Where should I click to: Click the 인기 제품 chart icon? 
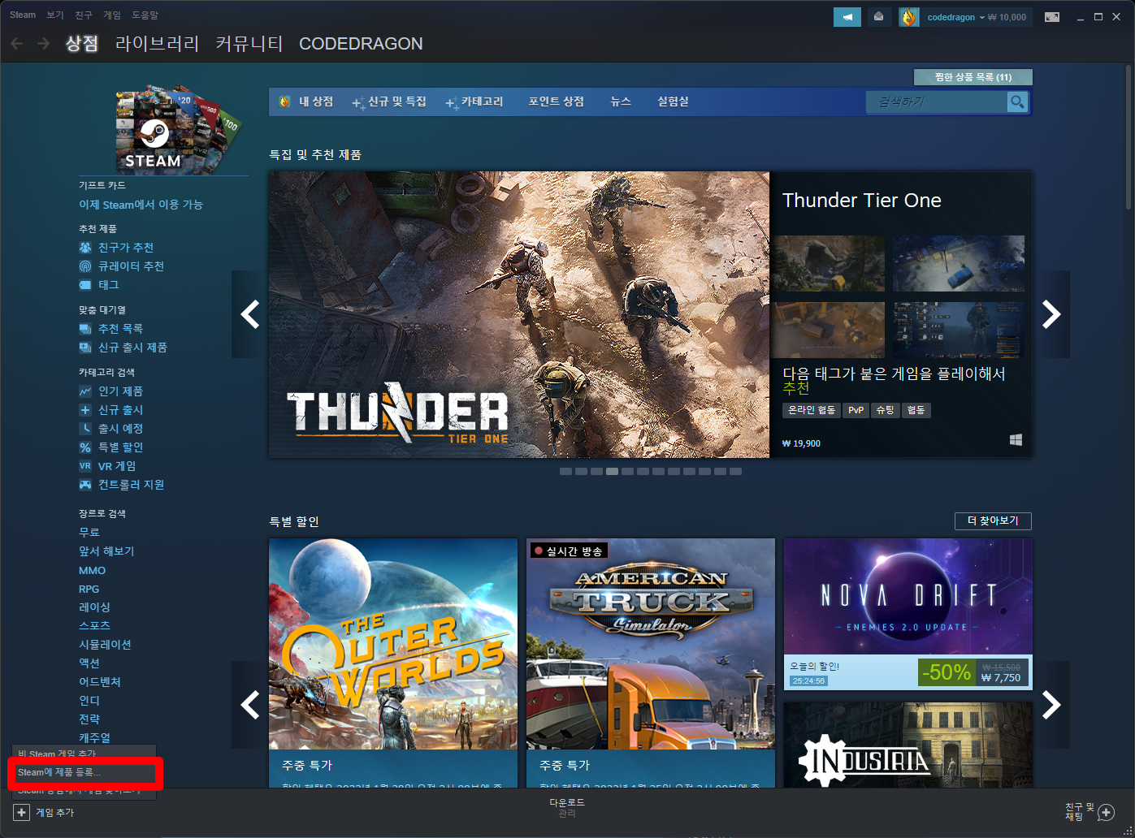click(x=85, y=391)
